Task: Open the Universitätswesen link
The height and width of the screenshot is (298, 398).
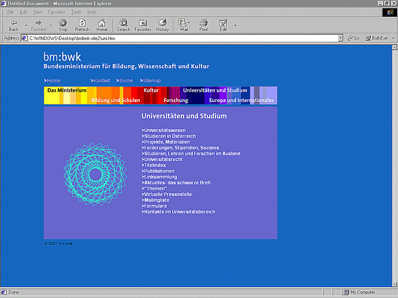Action: (x=164, y=130)
